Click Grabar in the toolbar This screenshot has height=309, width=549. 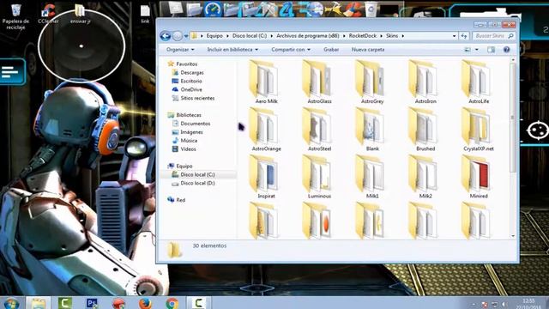(331, 50)
